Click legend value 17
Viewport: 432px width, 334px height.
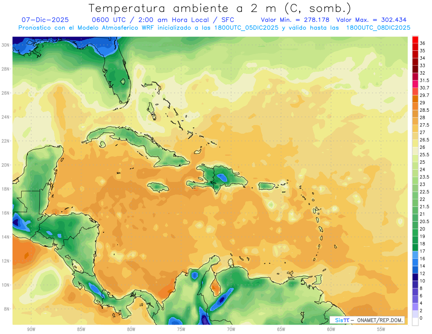423,251
